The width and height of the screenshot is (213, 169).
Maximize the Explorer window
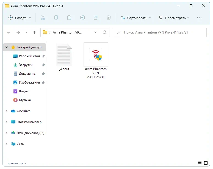[191, 6]
